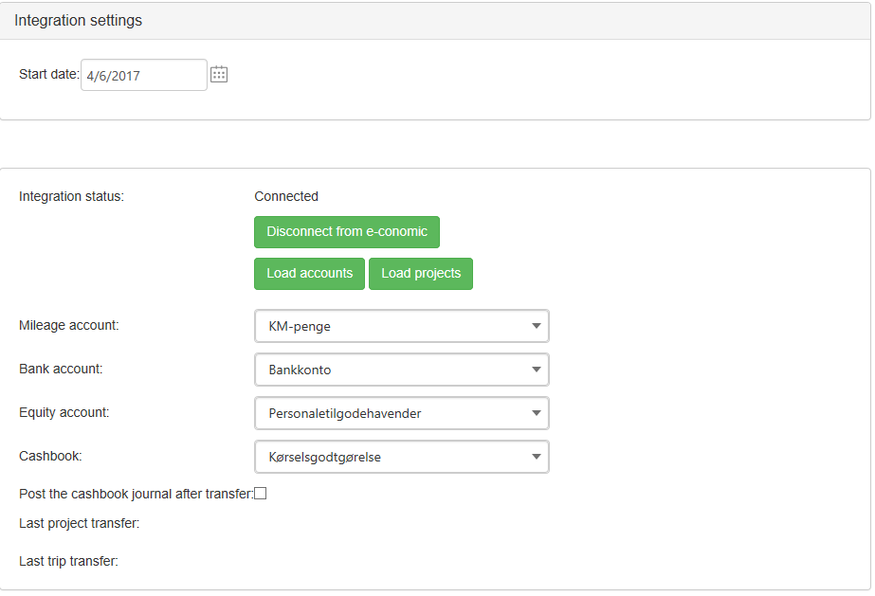This screenshot has width=875, height=596.
Task: Focus the Start date input field
Action: [144, 75]
